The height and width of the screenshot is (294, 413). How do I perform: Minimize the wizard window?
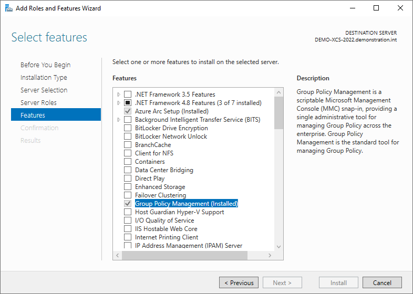click(x=353, y=8)
